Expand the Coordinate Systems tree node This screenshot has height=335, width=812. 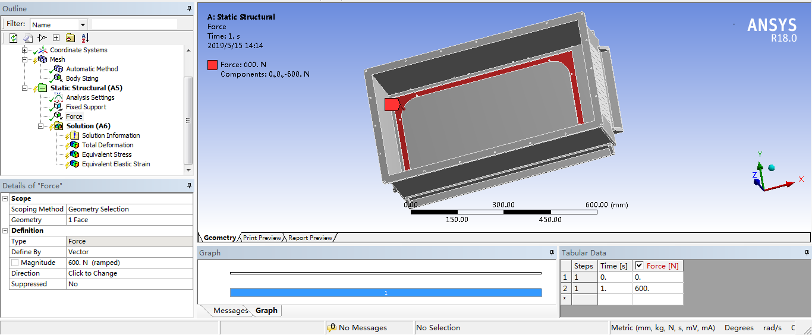click(x=25, y=50)
